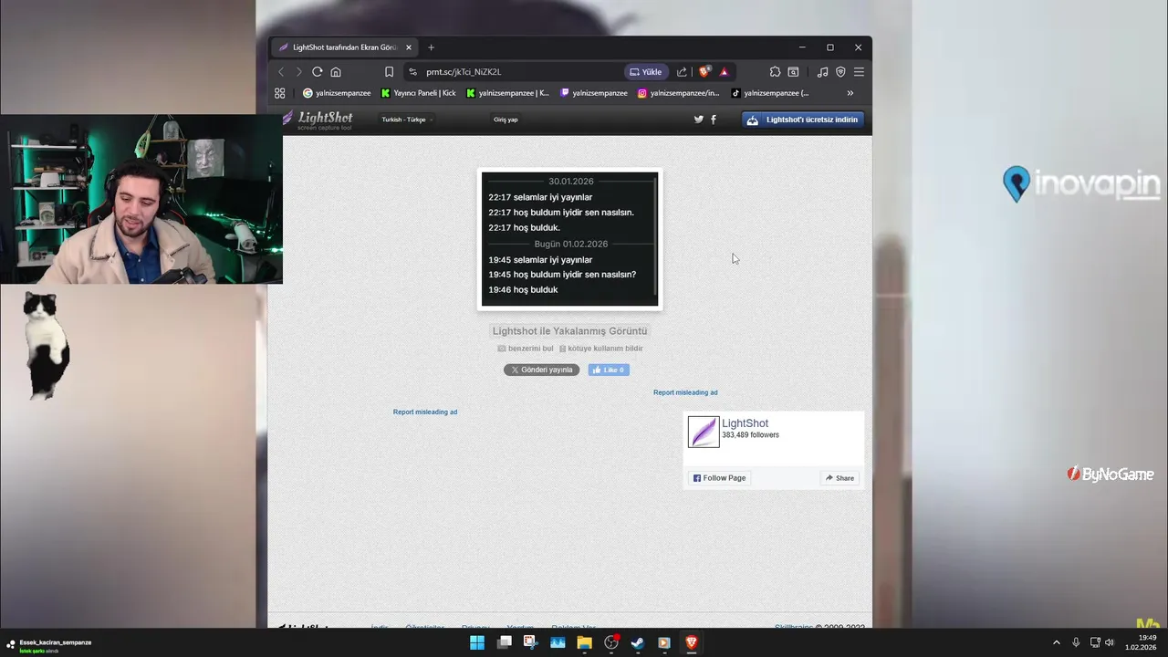Click the captured chat screenshot image
The width and height of the screenshot is (1168, 657).
tap(569, 239)
